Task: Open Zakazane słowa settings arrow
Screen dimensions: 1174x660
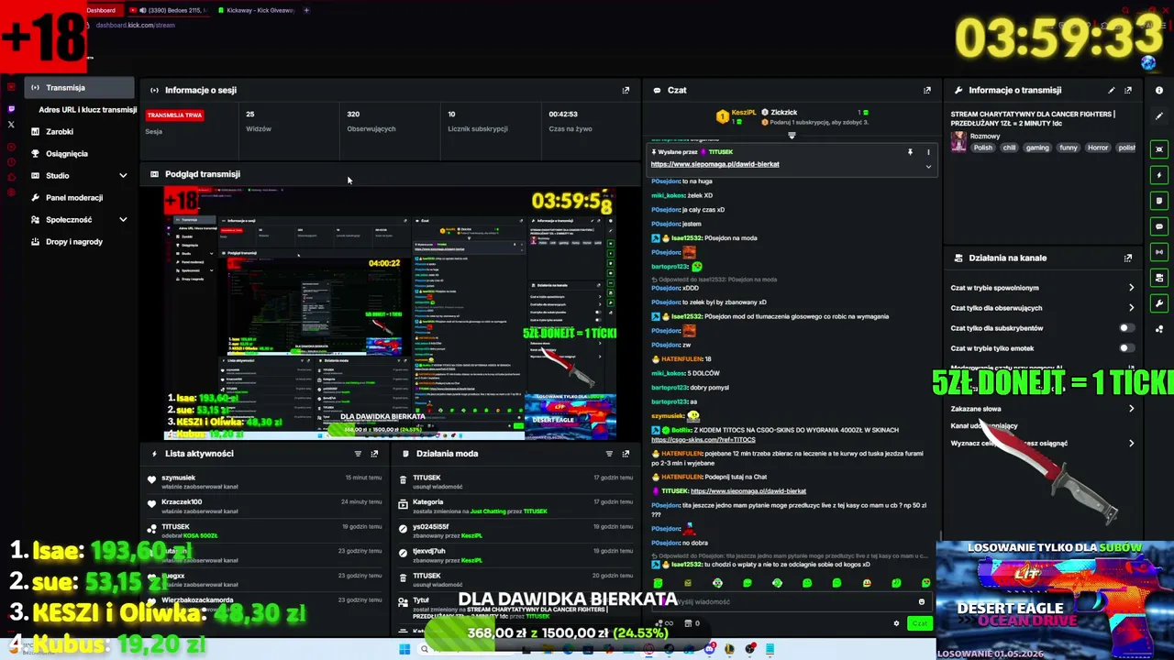Action: 1131,409
